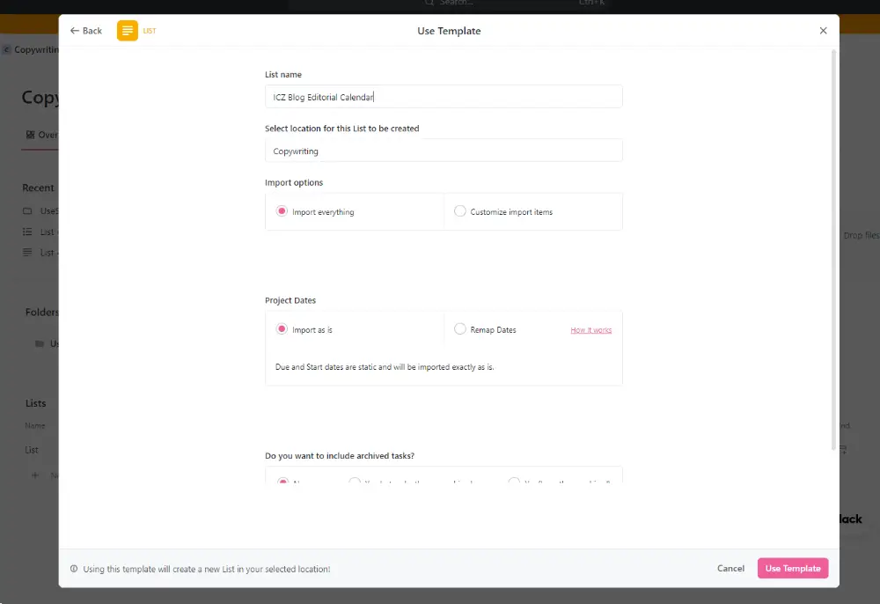The image size is (880, 604).
Task: Click the yellow List template icon
Action: [128, 31]
